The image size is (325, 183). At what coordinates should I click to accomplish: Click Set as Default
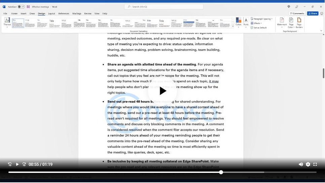point(258,28)
